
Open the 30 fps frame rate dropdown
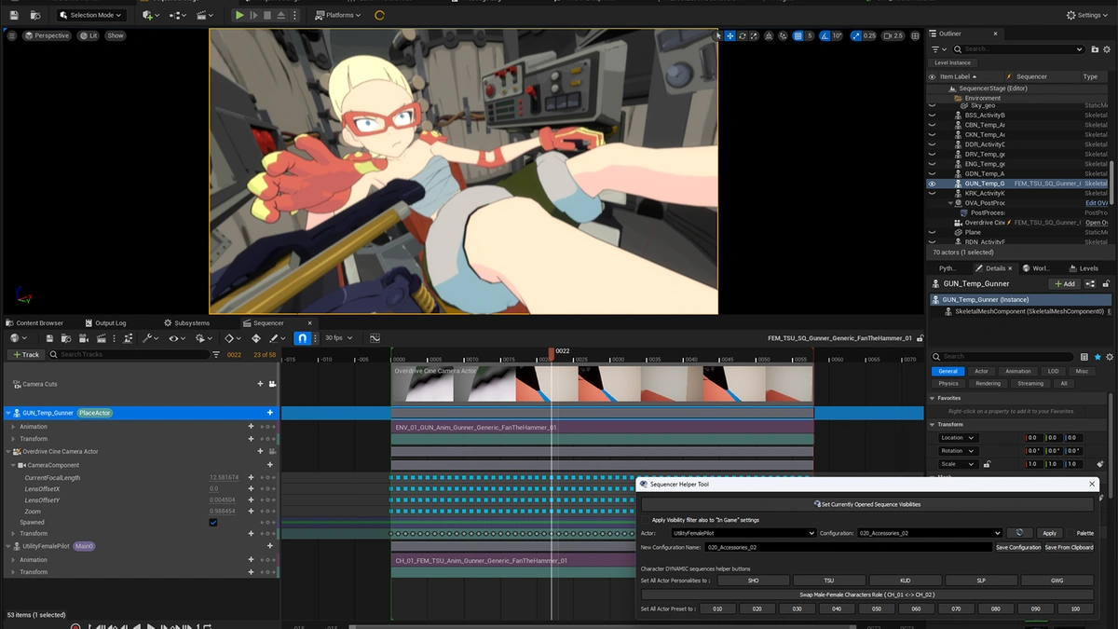pos(338,338)
